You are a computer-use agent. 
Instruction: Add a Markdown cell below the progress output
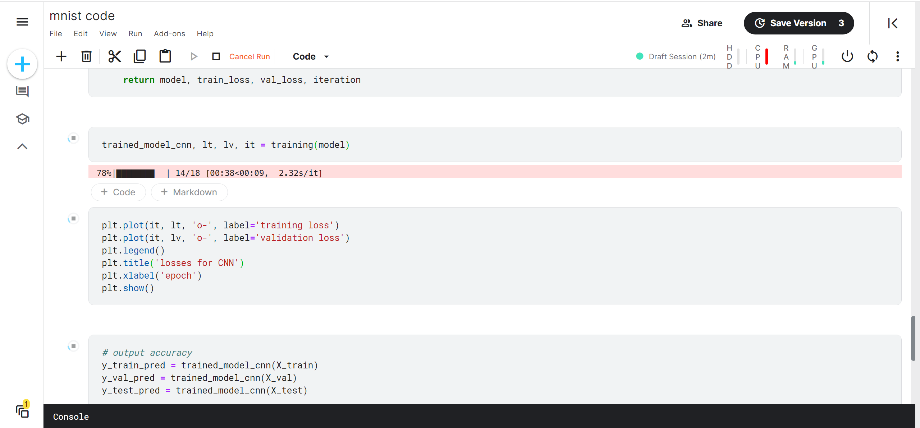(x=189, y=192)
